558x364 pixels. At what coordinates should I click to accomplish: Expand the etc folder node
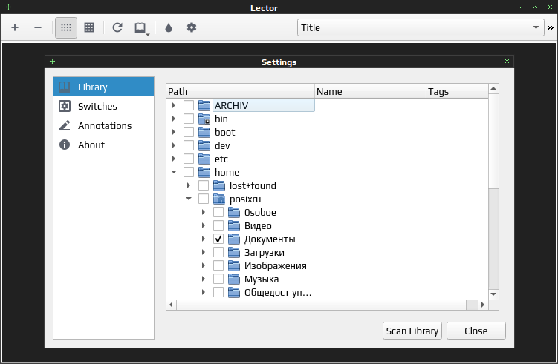pos(174,159)
